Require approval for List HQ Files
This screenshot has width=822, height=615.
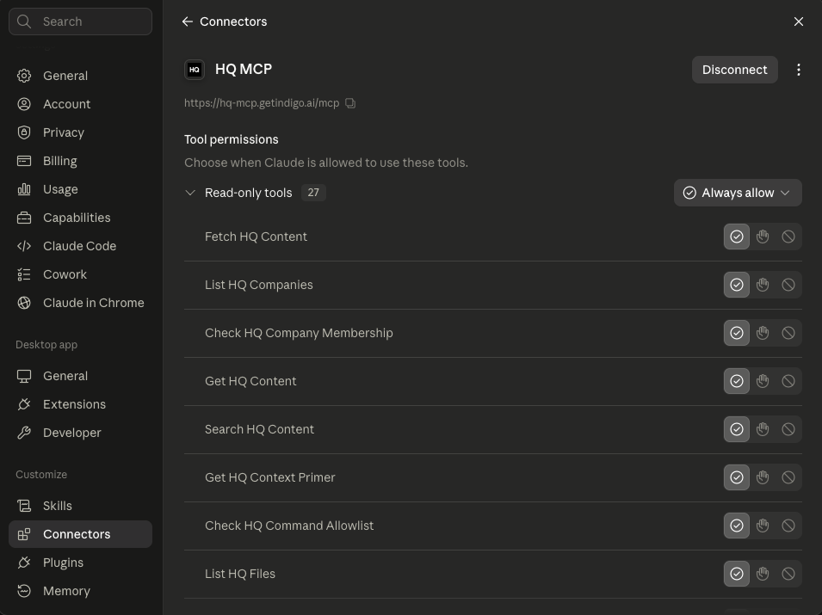click(x=763, y=574)
